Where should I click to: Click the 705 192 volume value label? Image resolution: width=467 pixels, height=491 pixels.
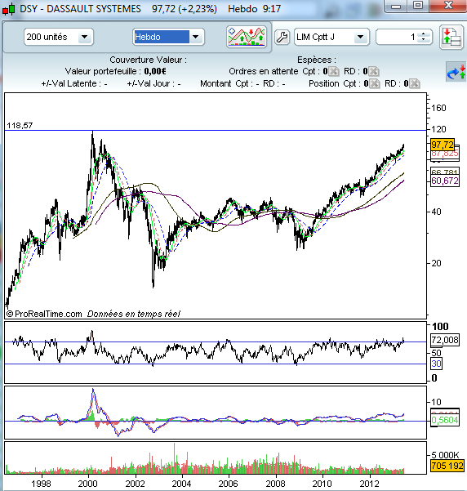coord(447,466)
